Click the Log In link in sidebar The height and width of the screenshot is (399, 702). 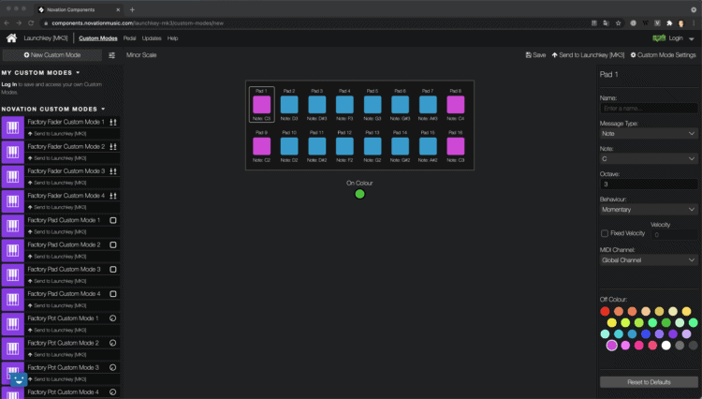[x=9, y=84]
